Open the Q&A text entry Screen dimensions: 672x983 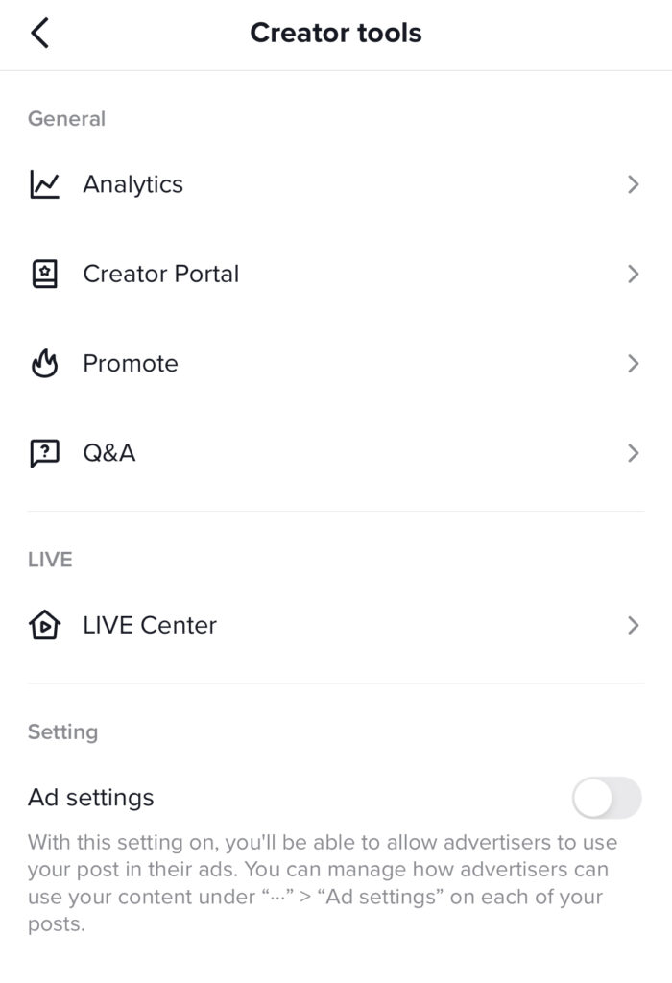[x=109, y=453]
